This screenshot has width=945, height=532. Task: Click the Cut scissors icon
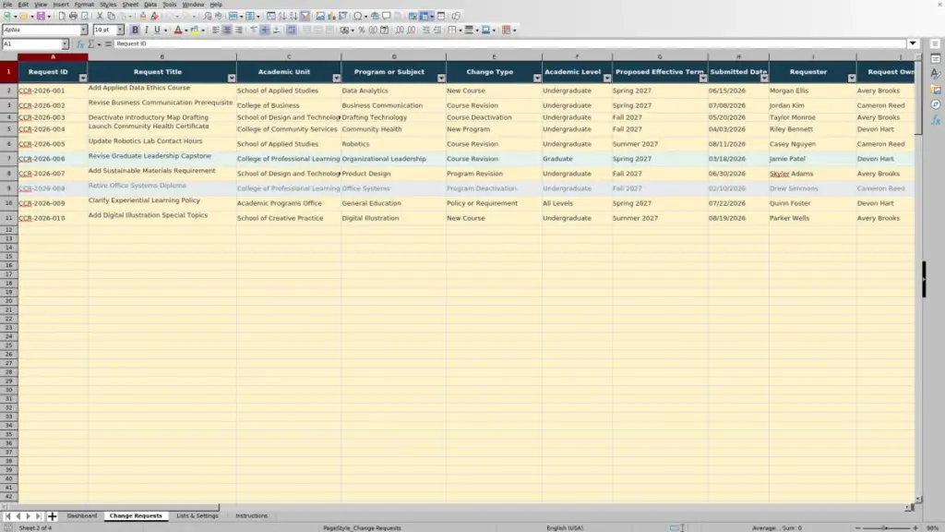[100, 16]
